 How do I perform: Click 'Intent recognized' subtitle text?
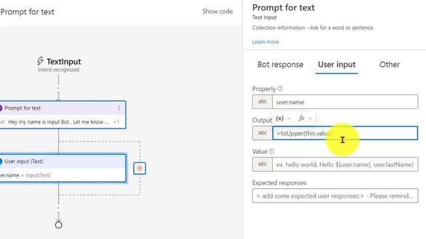click(59, 70)
